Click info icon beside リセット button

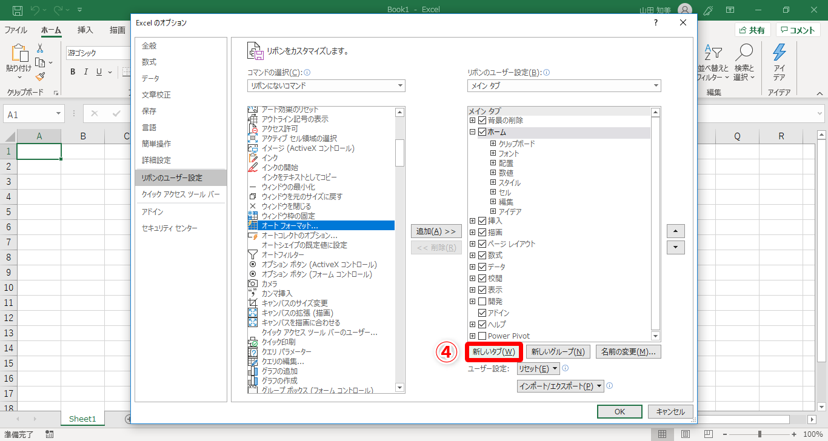[565, 368]
